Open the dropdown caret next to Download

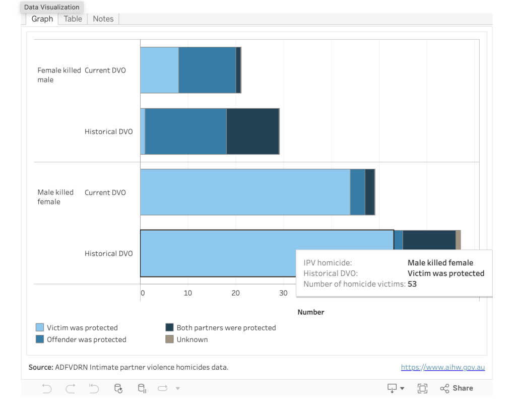coord(402,388)
